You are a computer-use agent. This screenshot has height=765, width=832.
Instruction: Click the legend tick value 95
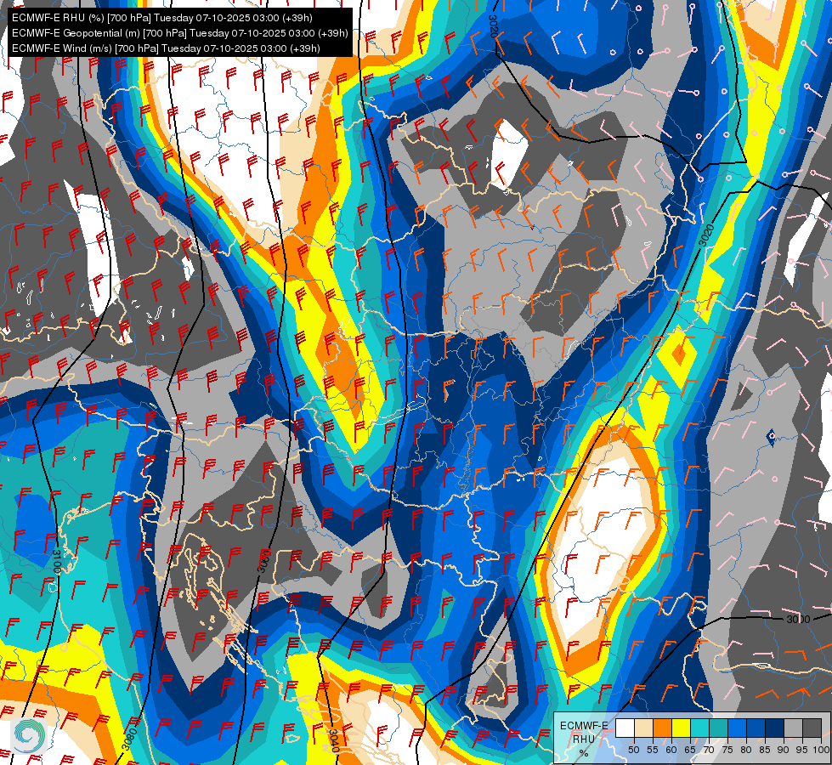802,750
